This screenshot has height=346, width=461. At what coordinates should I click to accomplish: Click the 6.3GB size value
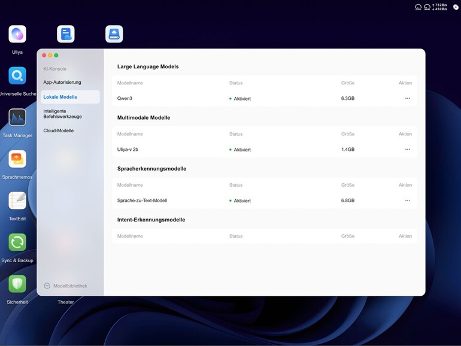tap(348, 99)
